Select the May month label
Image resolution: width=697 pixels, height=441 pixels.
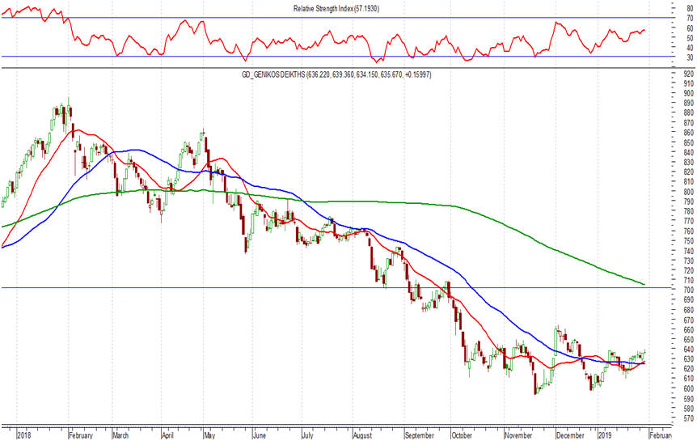tap(209, 435)
